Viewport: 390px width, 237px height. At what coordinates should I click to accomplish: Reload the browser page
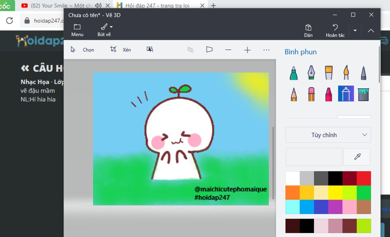pos(10,21)
